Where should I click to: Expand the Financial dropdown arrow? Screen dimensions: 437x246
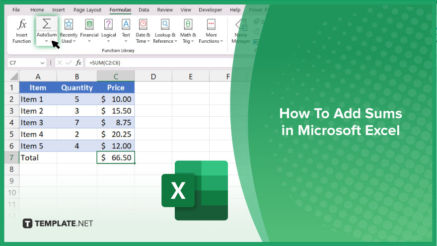(x=89, y=41)
